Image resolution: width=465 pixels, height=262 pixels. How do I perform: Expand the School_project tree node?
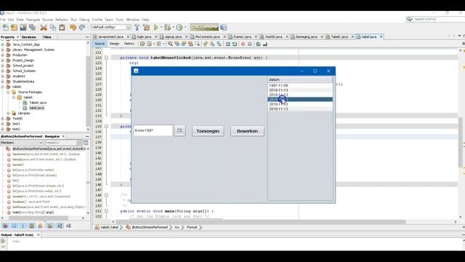[3, 65]
